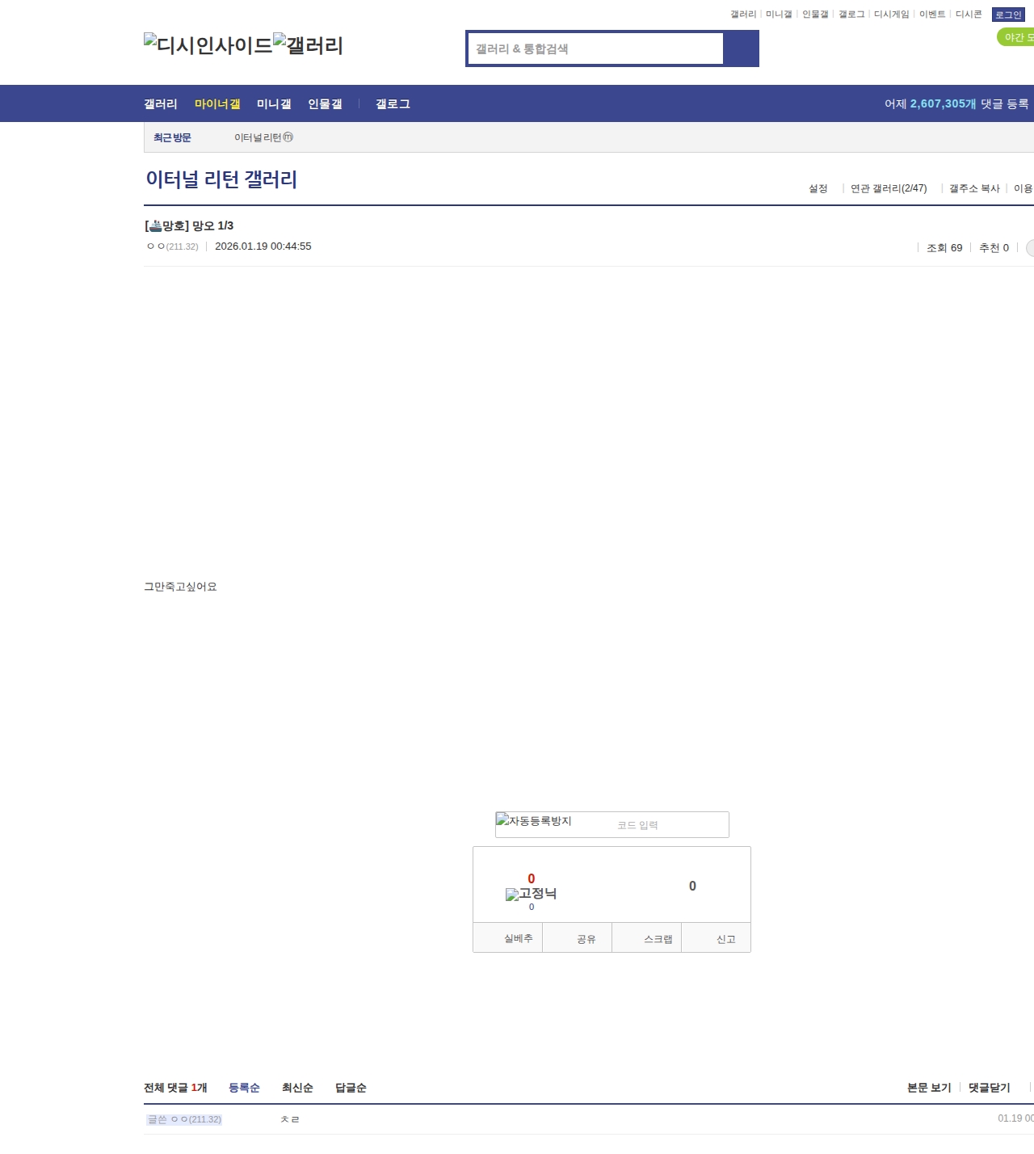Open gallery 설정 settings
1034x1154 pixels.
(818, 187)
